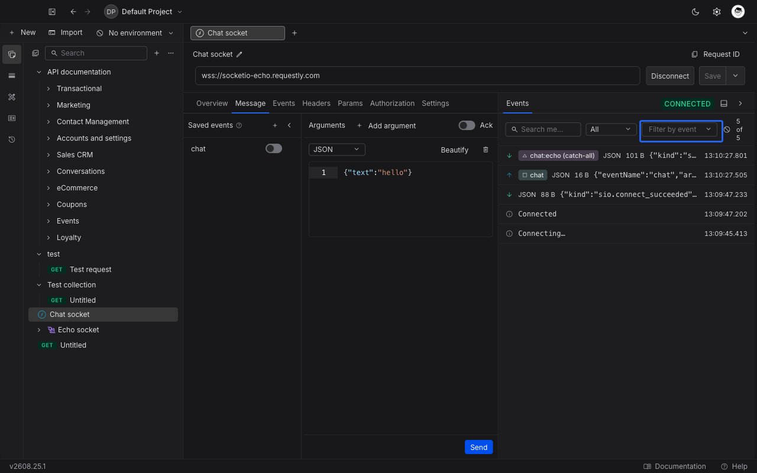Open the Default Project dropdown

(x=144, y=12)
